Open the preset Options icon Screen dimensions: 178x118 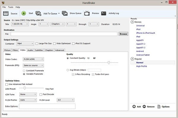(x=159, y=106)
